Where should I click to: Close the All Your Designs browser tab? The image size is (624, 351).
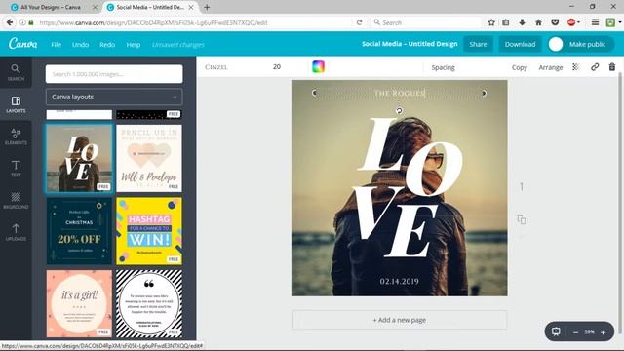95,7
